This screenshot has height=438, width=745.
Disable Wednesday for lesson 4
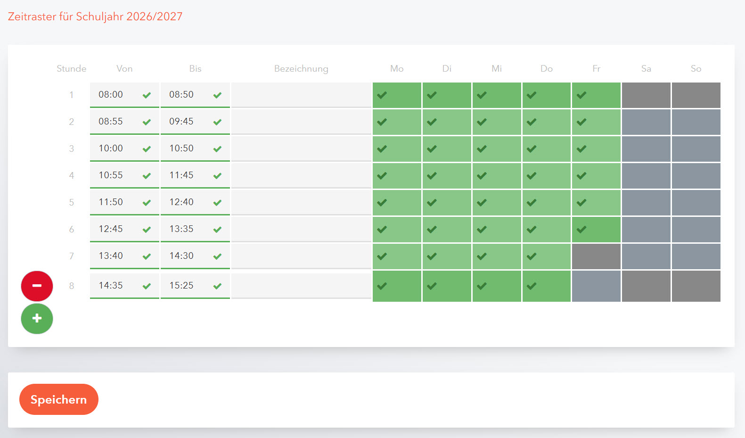click(x=497, y=175)
